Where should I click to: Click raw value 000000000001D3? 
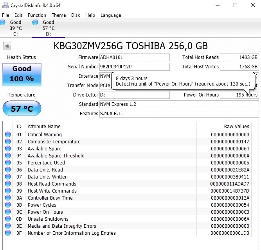point(230,233)
